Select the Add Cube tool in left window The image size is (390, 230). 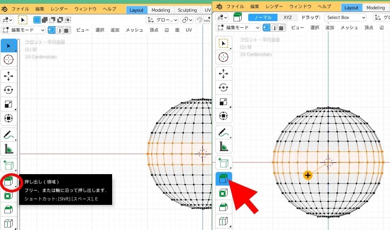tap(9, 165)
